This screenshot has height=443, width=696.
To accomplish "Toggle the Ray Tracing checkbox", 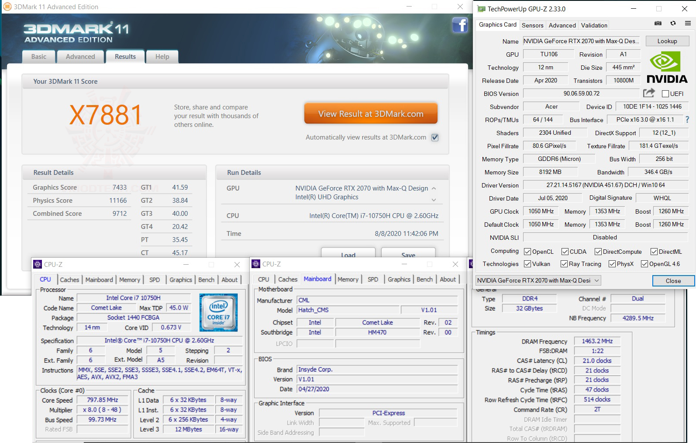I will click(x=564, y=264).
